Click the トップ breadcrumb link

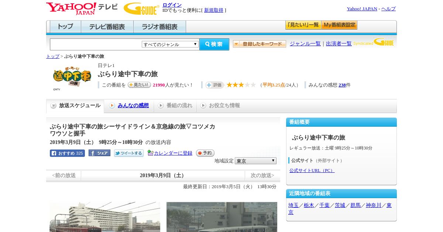pos(52,56)
